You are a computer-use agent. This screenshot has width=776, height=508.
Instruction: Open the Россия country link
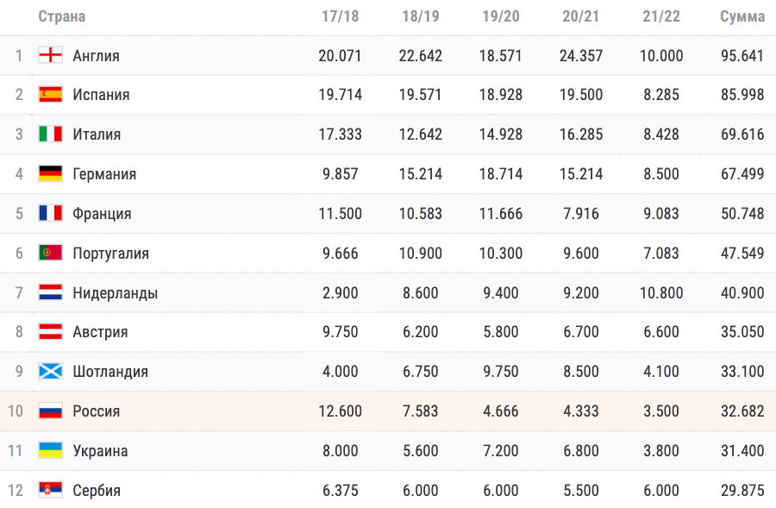coord(97,411)
